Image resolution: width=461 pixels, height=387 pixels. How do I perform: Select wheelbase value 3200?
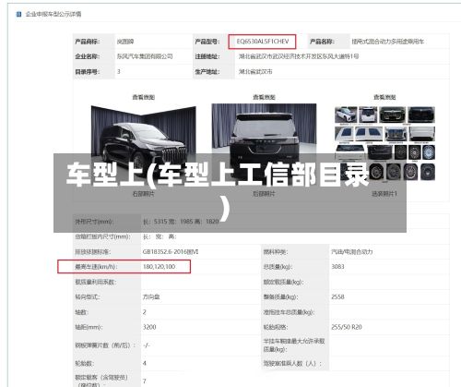149,327
